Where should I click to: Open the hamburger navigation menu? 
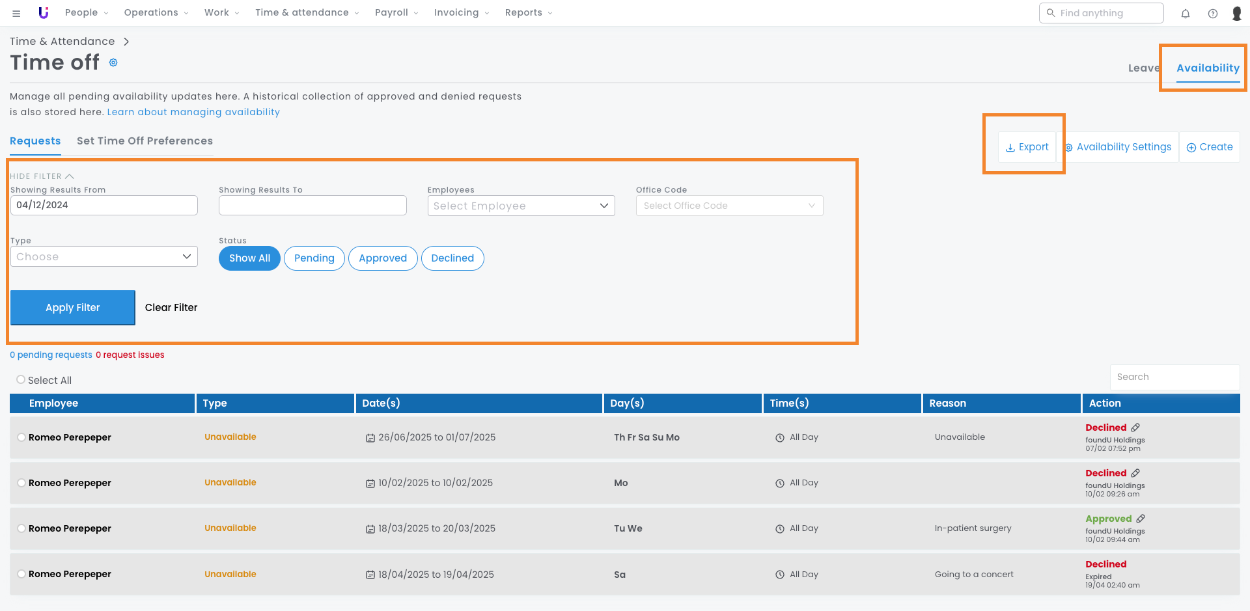pos(16,13)
